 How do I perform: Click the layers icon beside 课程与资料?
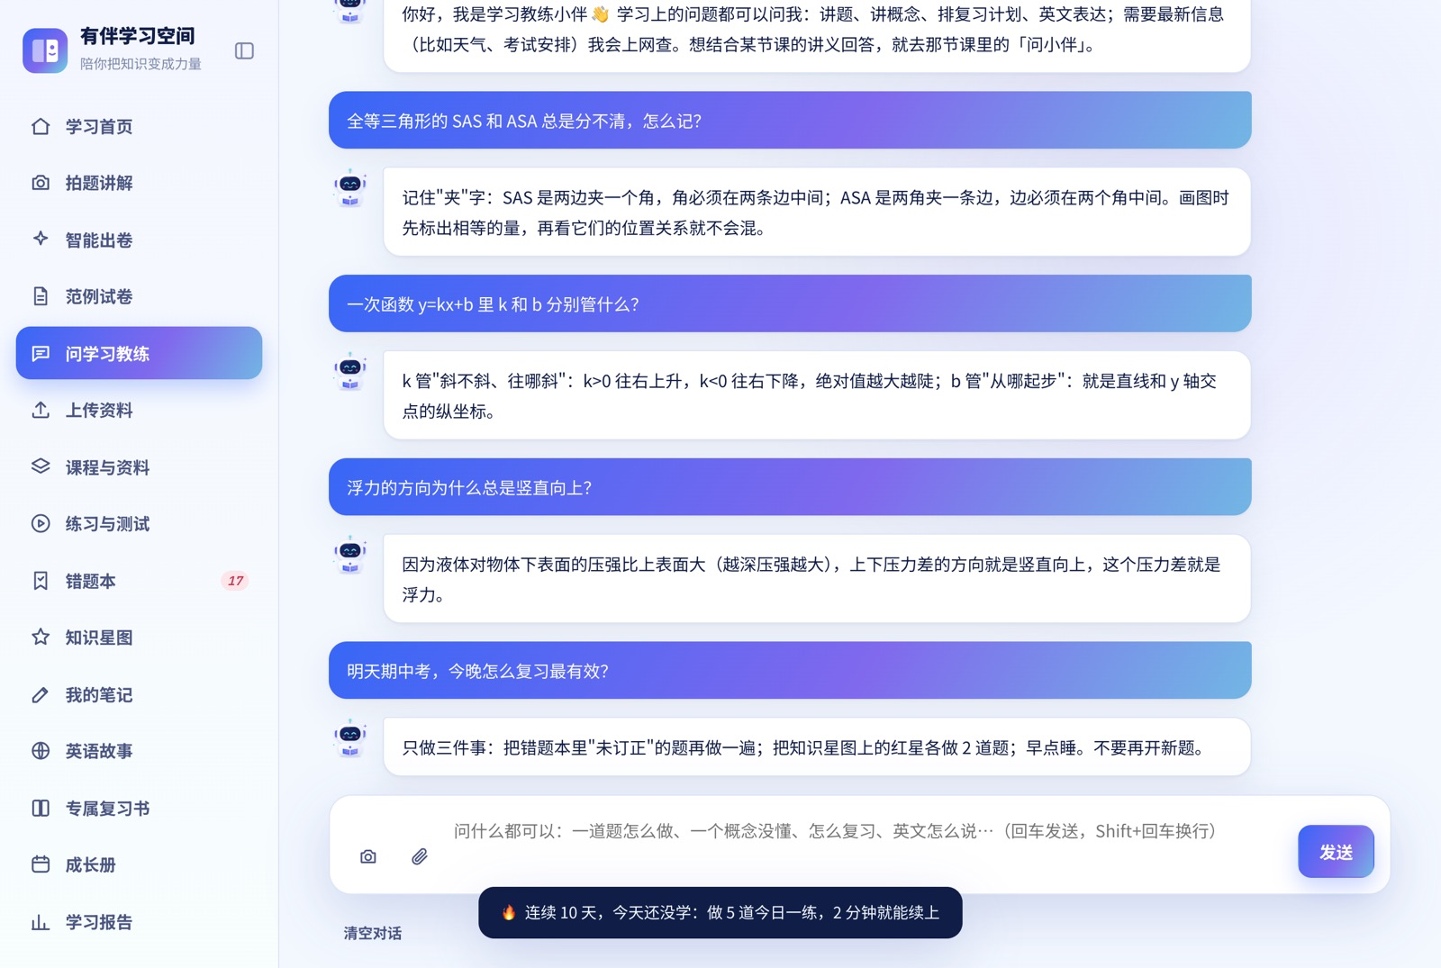41,466
